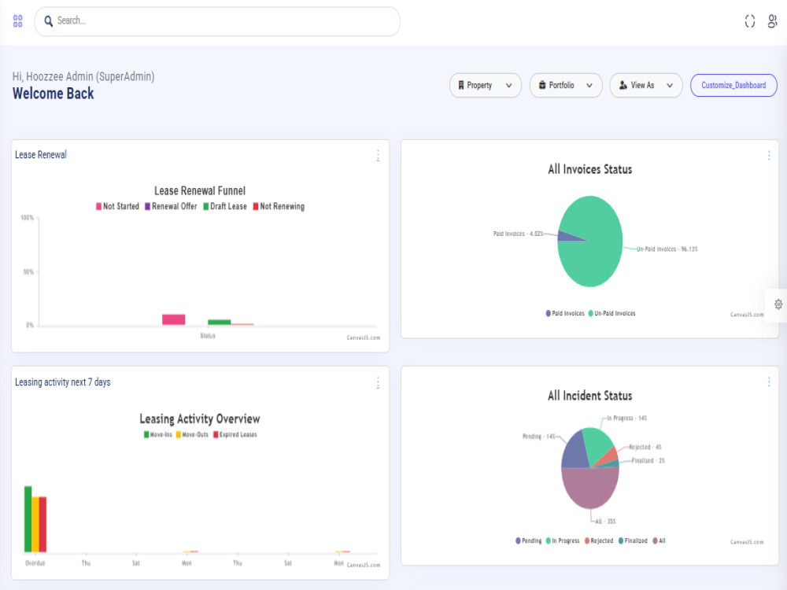
Task: Open All Incident Status card options menu
Action: pyautogui.click(x=769, y=382)
